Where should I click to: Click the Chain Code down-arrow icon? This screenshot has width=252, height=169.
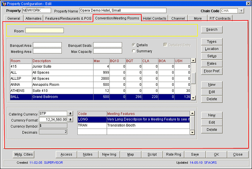(x=241, y=11)
